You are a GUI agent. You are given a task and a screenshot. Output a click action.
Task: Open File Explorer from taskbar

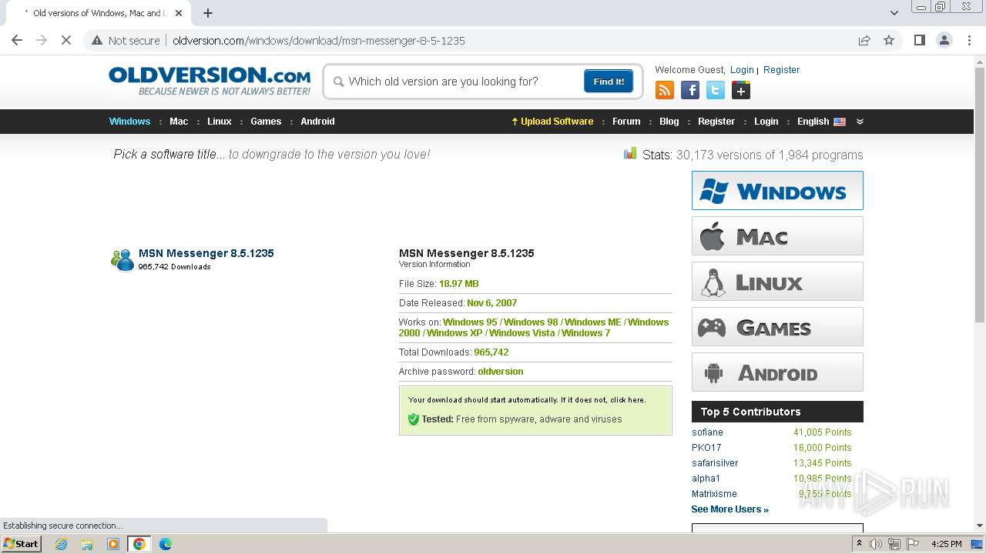(87, 544)
